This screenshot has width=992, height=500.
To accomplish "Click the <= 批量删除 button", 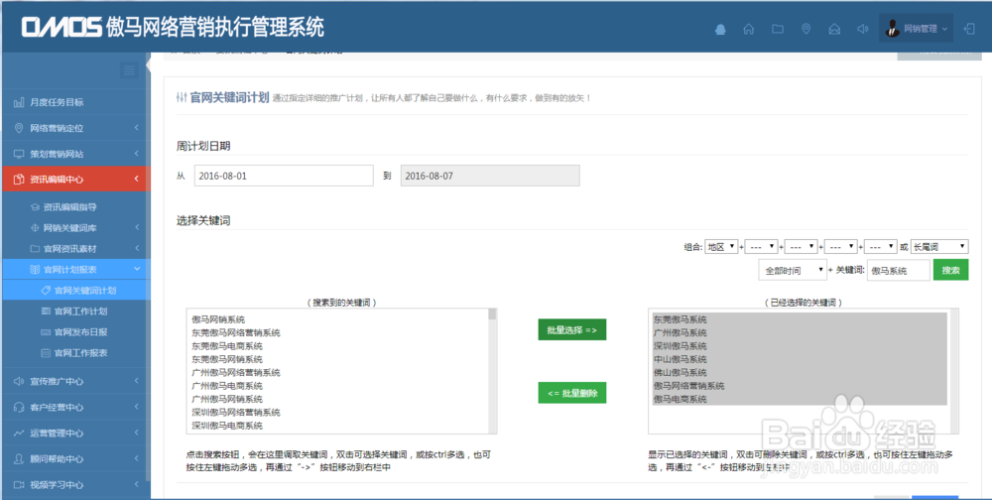I will (572, 393).
